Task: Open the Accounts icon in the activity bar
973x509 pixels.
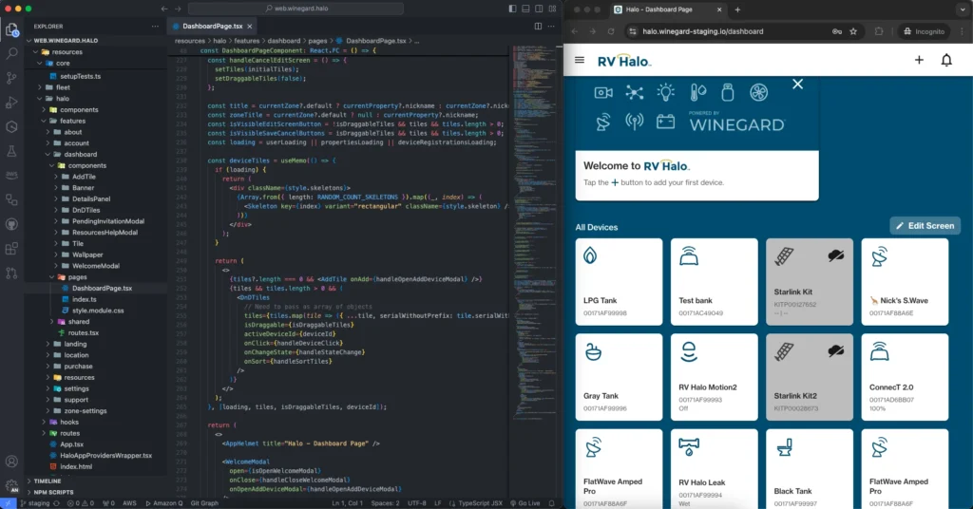Action: pos(11,462)
